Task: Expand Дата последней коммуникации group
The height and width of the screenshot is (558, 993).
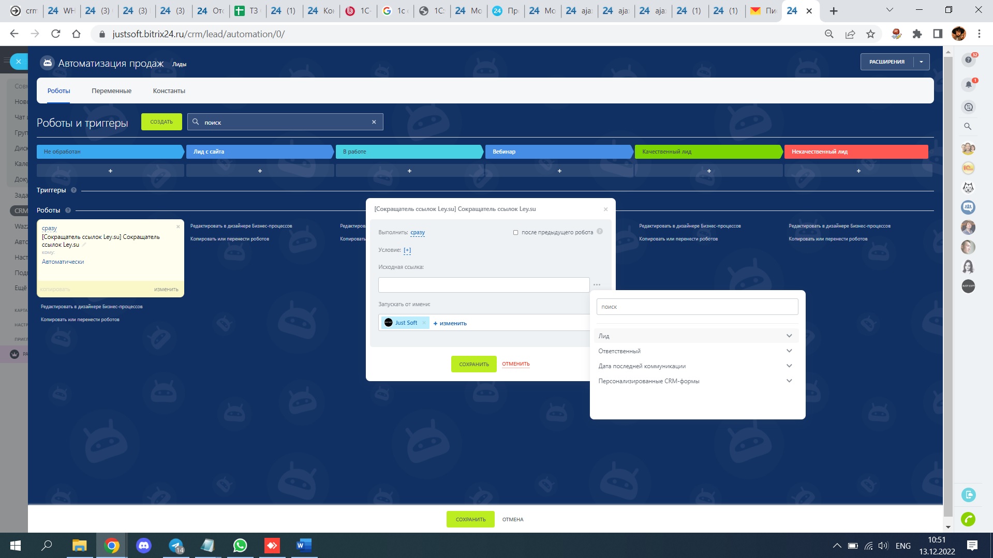Action: 696,366
